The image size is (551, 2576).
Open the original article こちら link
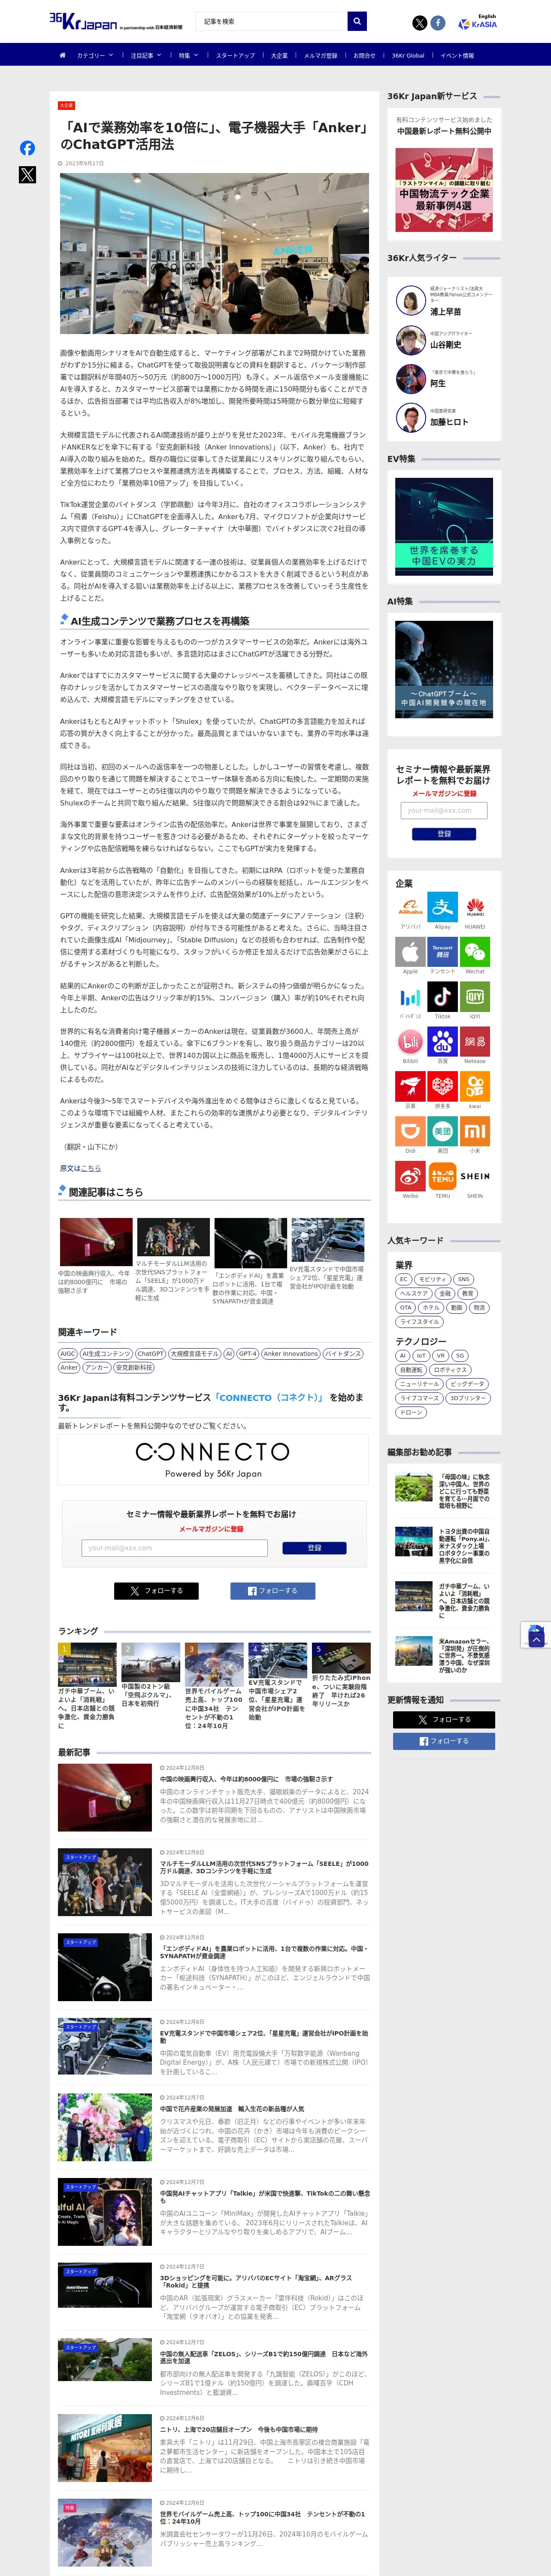(91, 1168)
